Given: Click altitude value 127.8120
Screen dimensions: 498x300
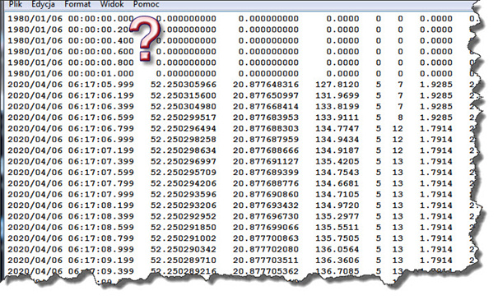Looking at the screenshot, I should 337,85.
